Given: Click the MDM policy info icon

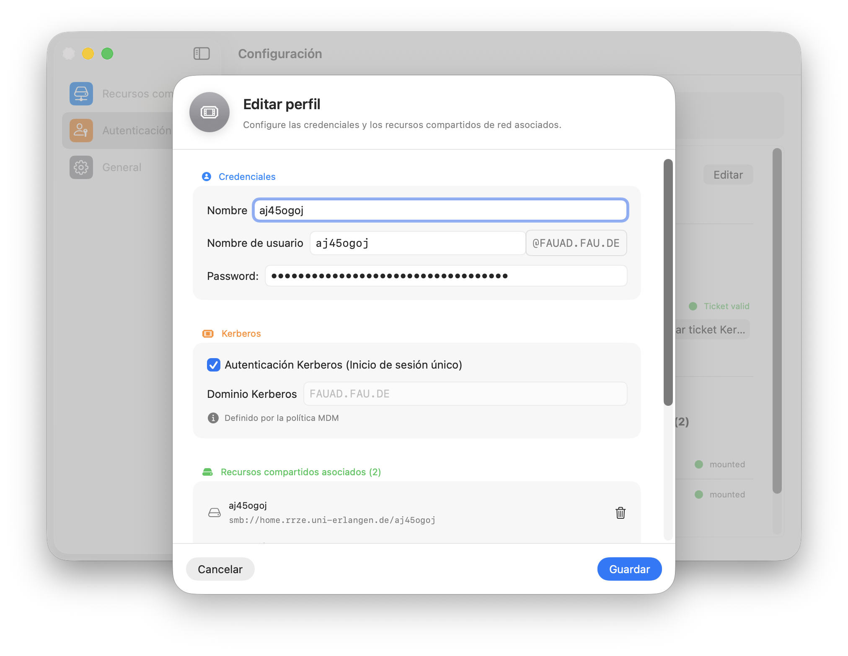Looking at the screenshot, I should (x=213, y=418).
